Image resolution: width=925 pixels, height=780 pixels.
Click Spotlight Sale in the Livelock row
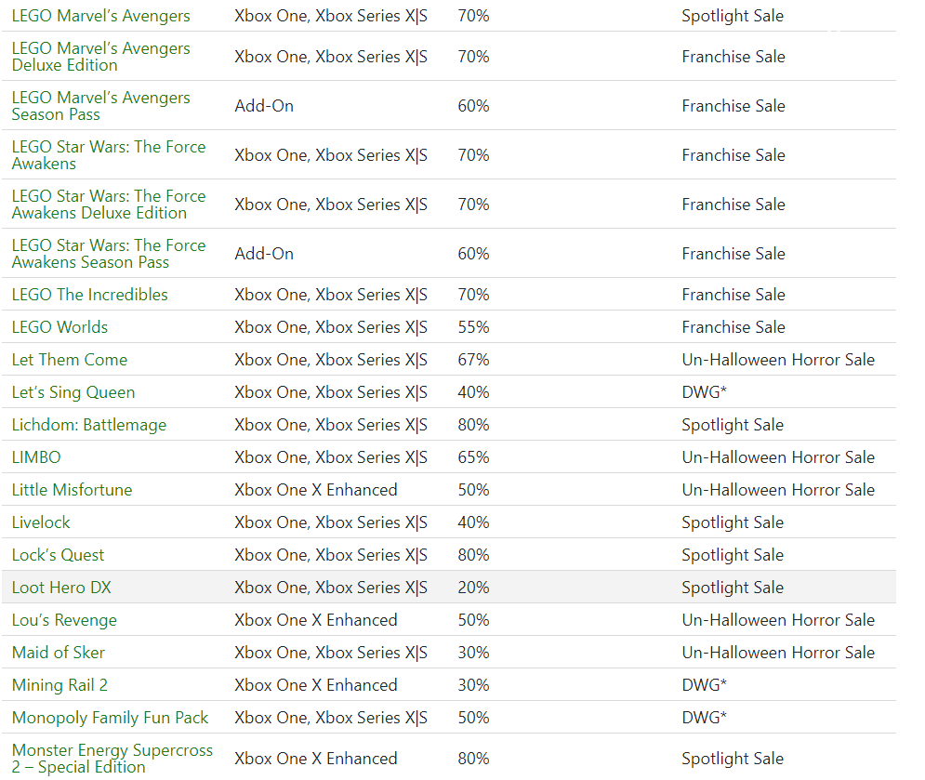click(733, 522)
